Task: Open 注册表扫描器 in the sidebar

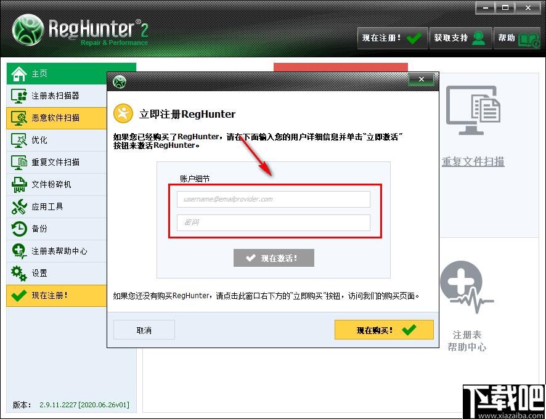Action: click(x=57, y=96)
